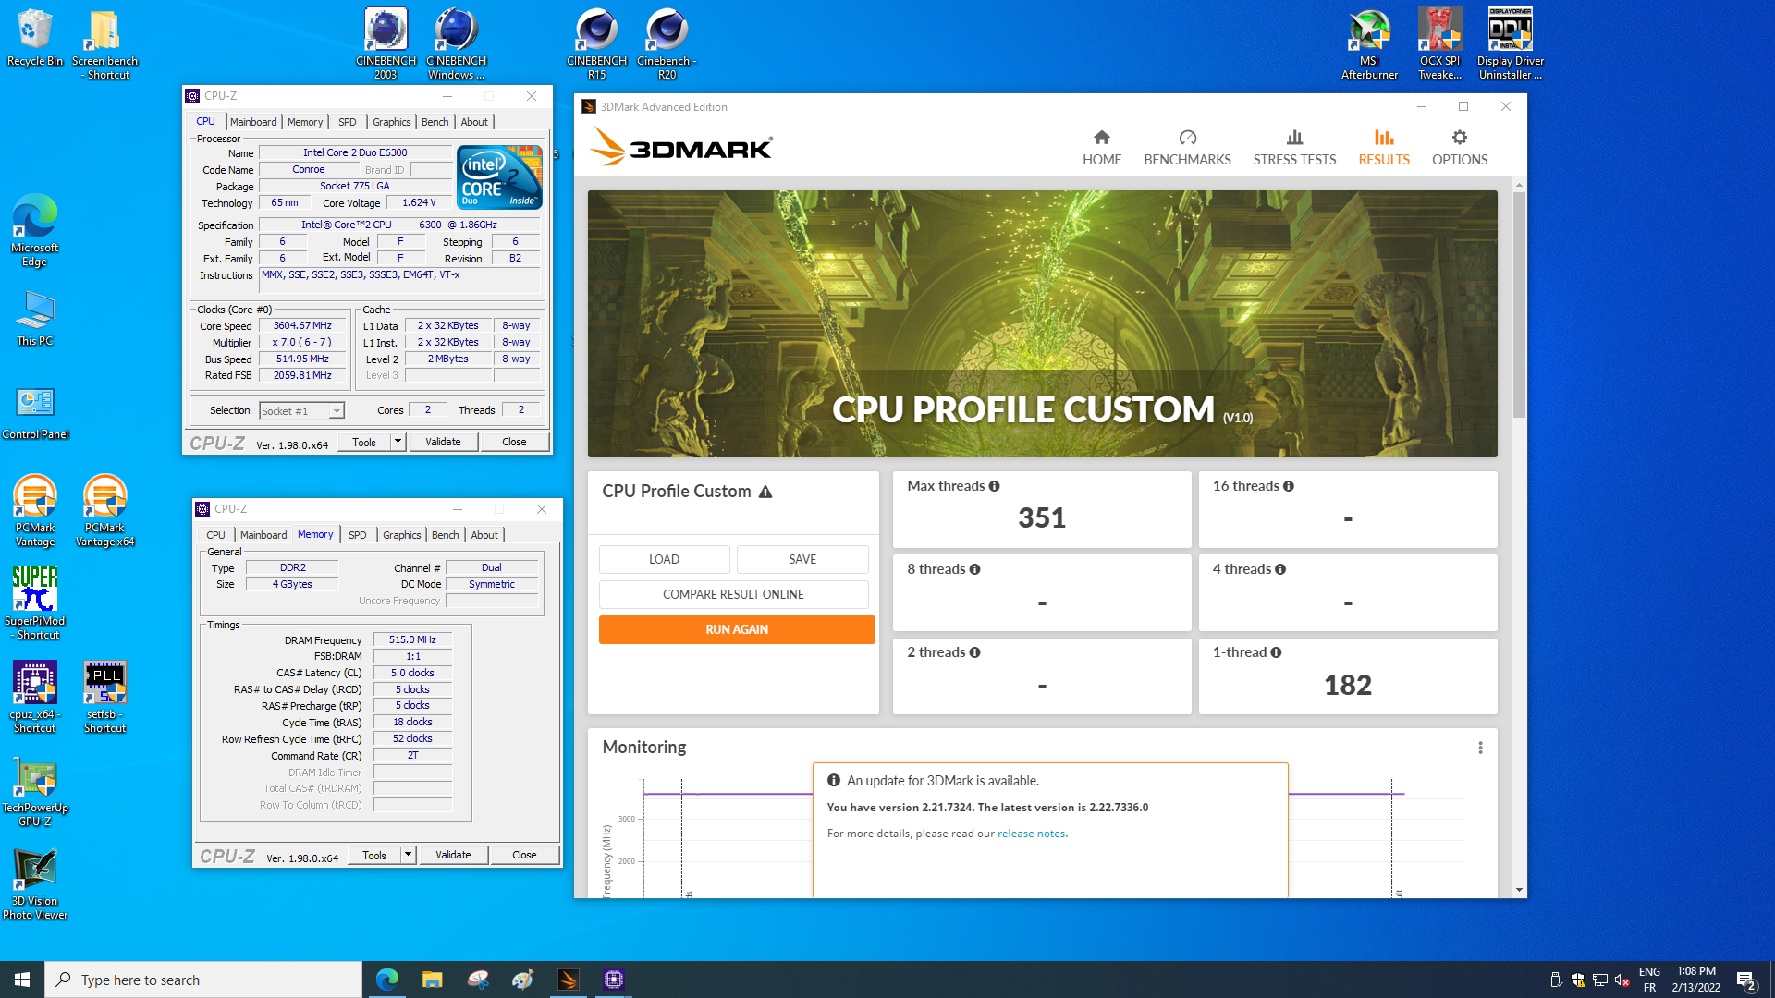Click Validate button in Memory CPU-Z
The height and width of the screenshot is (998, 1775).
[453, 855]
